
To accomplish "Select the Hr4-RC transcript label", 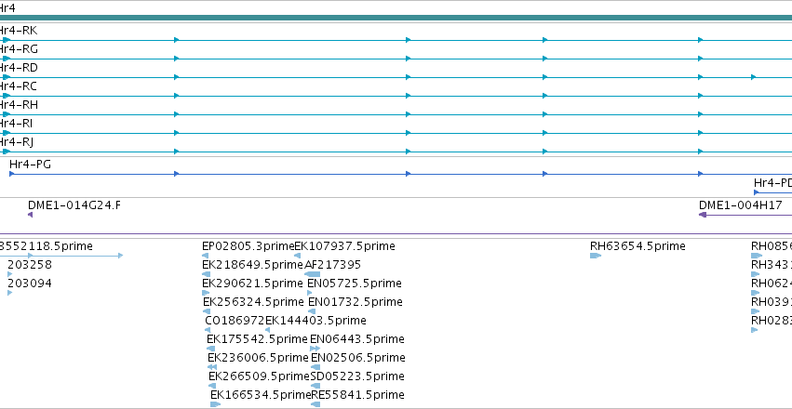I will click(x=19, y=86).
